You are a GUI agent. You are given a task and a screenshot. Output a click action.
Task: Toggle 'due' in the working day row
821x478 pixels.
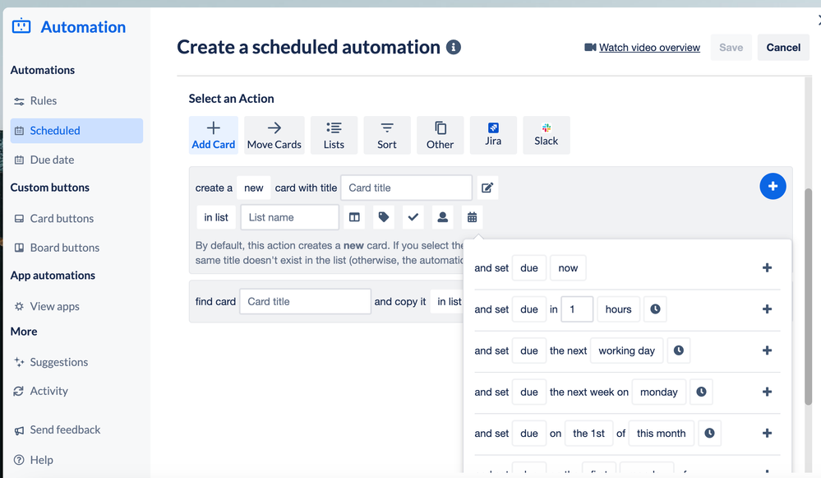[x=528, y=350]
